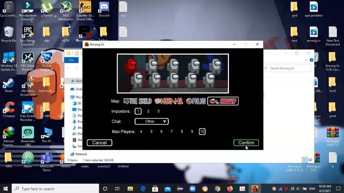The image size is (344, 193).
Task: Open CCleaner desktop shortcut
Action: (x=9, y=110)
